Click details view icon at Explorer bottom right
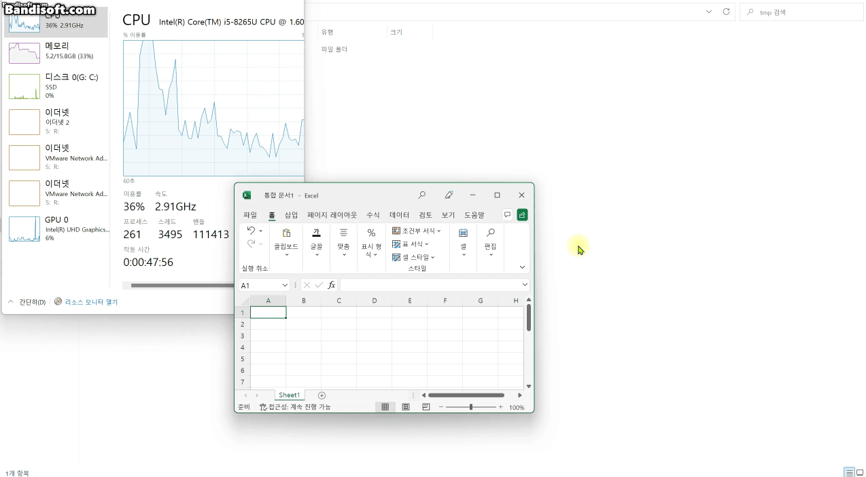This screenshot has width=866, height=477. point(849,472)
